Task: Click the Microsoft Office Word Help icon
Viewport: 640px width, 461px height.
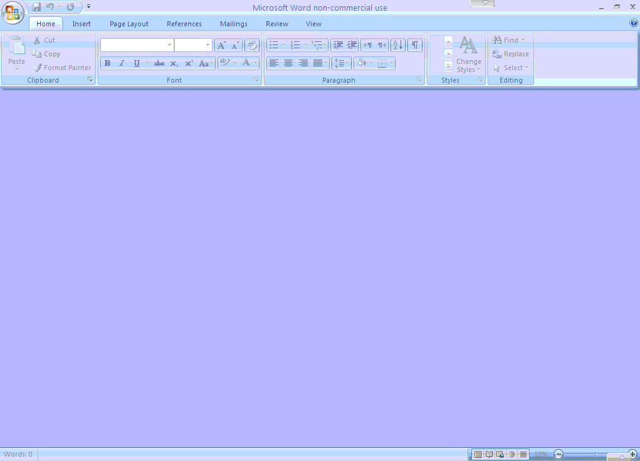Action: click(634, 23)
